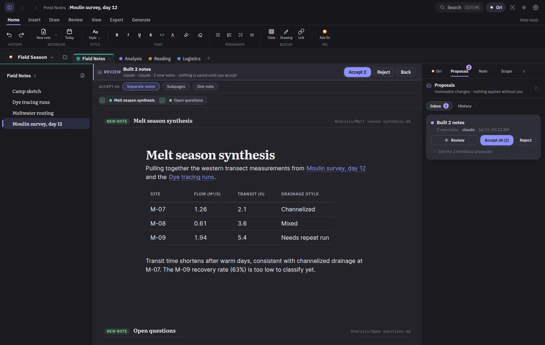
Task: Open settings gear icon
Action: pyautogui.click(x=536, y=7)
